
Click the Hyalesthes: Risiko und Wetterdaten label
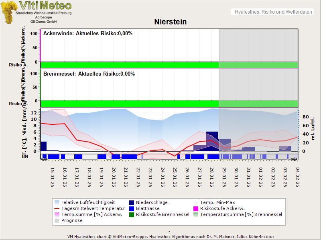point(273,12)
